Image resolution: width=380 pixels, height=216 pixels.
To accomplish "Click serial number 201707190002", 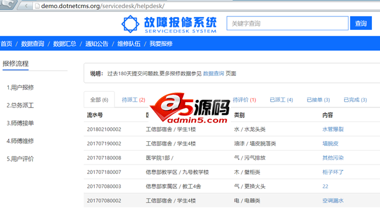I will (104, 144).
